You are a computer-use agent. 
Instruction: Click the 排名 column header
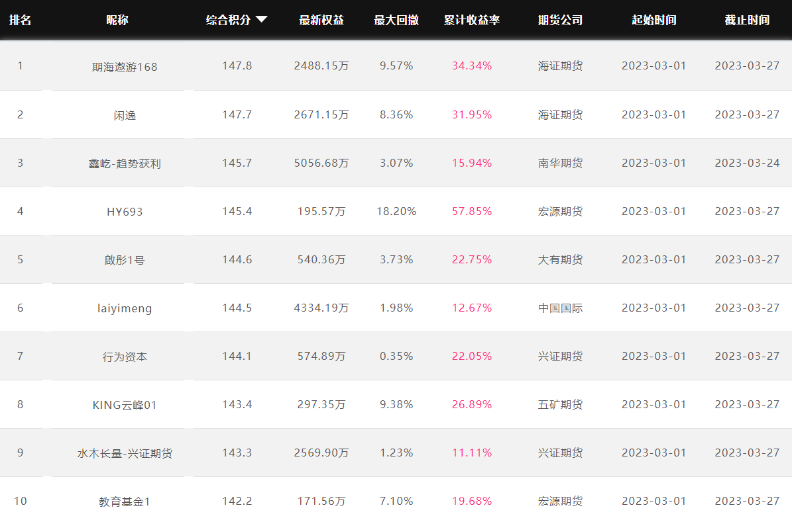pos(20,20)
